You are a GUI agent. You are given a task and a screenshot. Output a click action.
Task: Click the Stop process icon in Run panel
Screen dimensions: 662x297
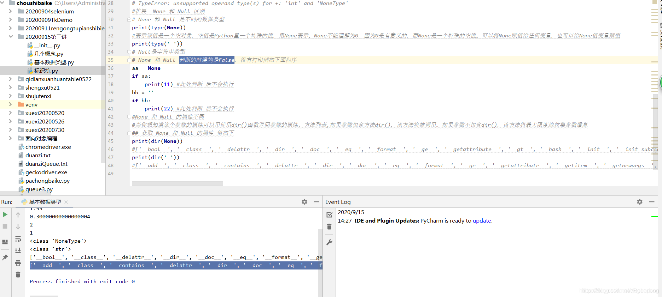[5, 226]
